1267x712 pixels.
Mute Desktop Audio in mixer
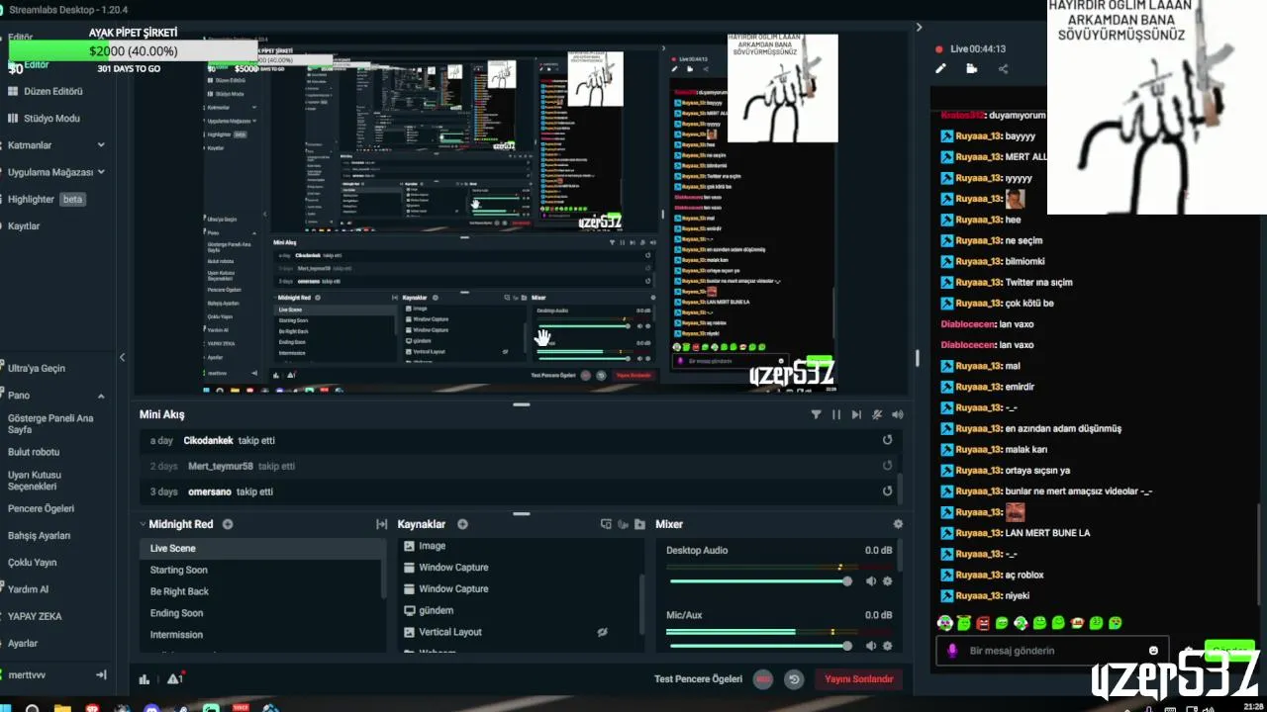tap(871, 581)
